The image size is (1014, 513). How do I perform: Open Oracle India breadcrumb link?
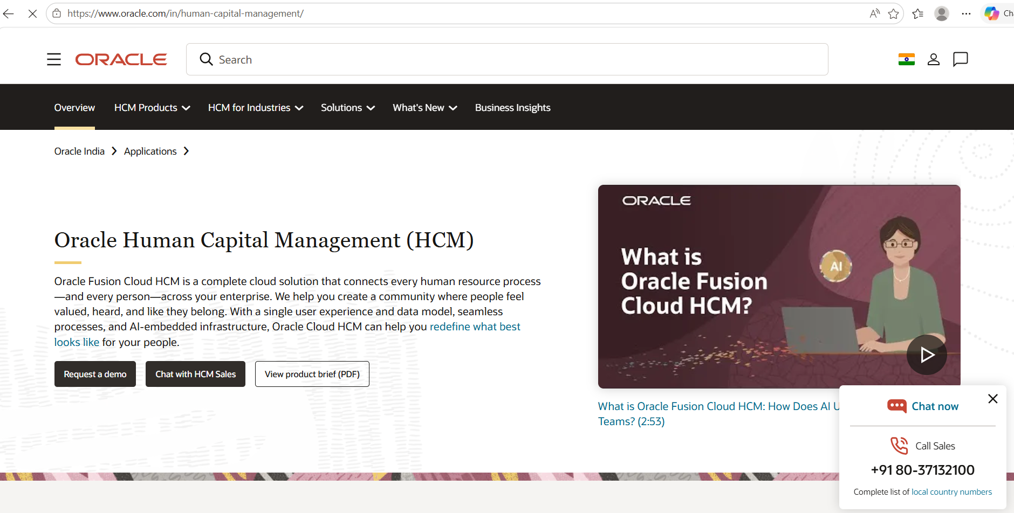coord(79,151)
